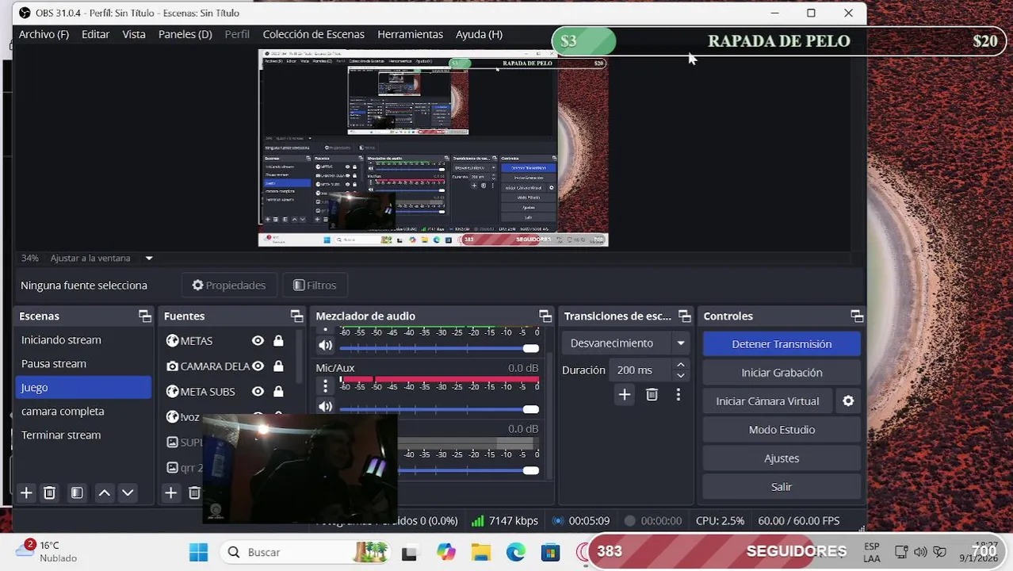
Task: Move the selected scene up
Action: coord(104,492)
